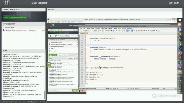184x103 pixels.
Task: Open the Language menu in Notepad++
Action: point(104,29)
